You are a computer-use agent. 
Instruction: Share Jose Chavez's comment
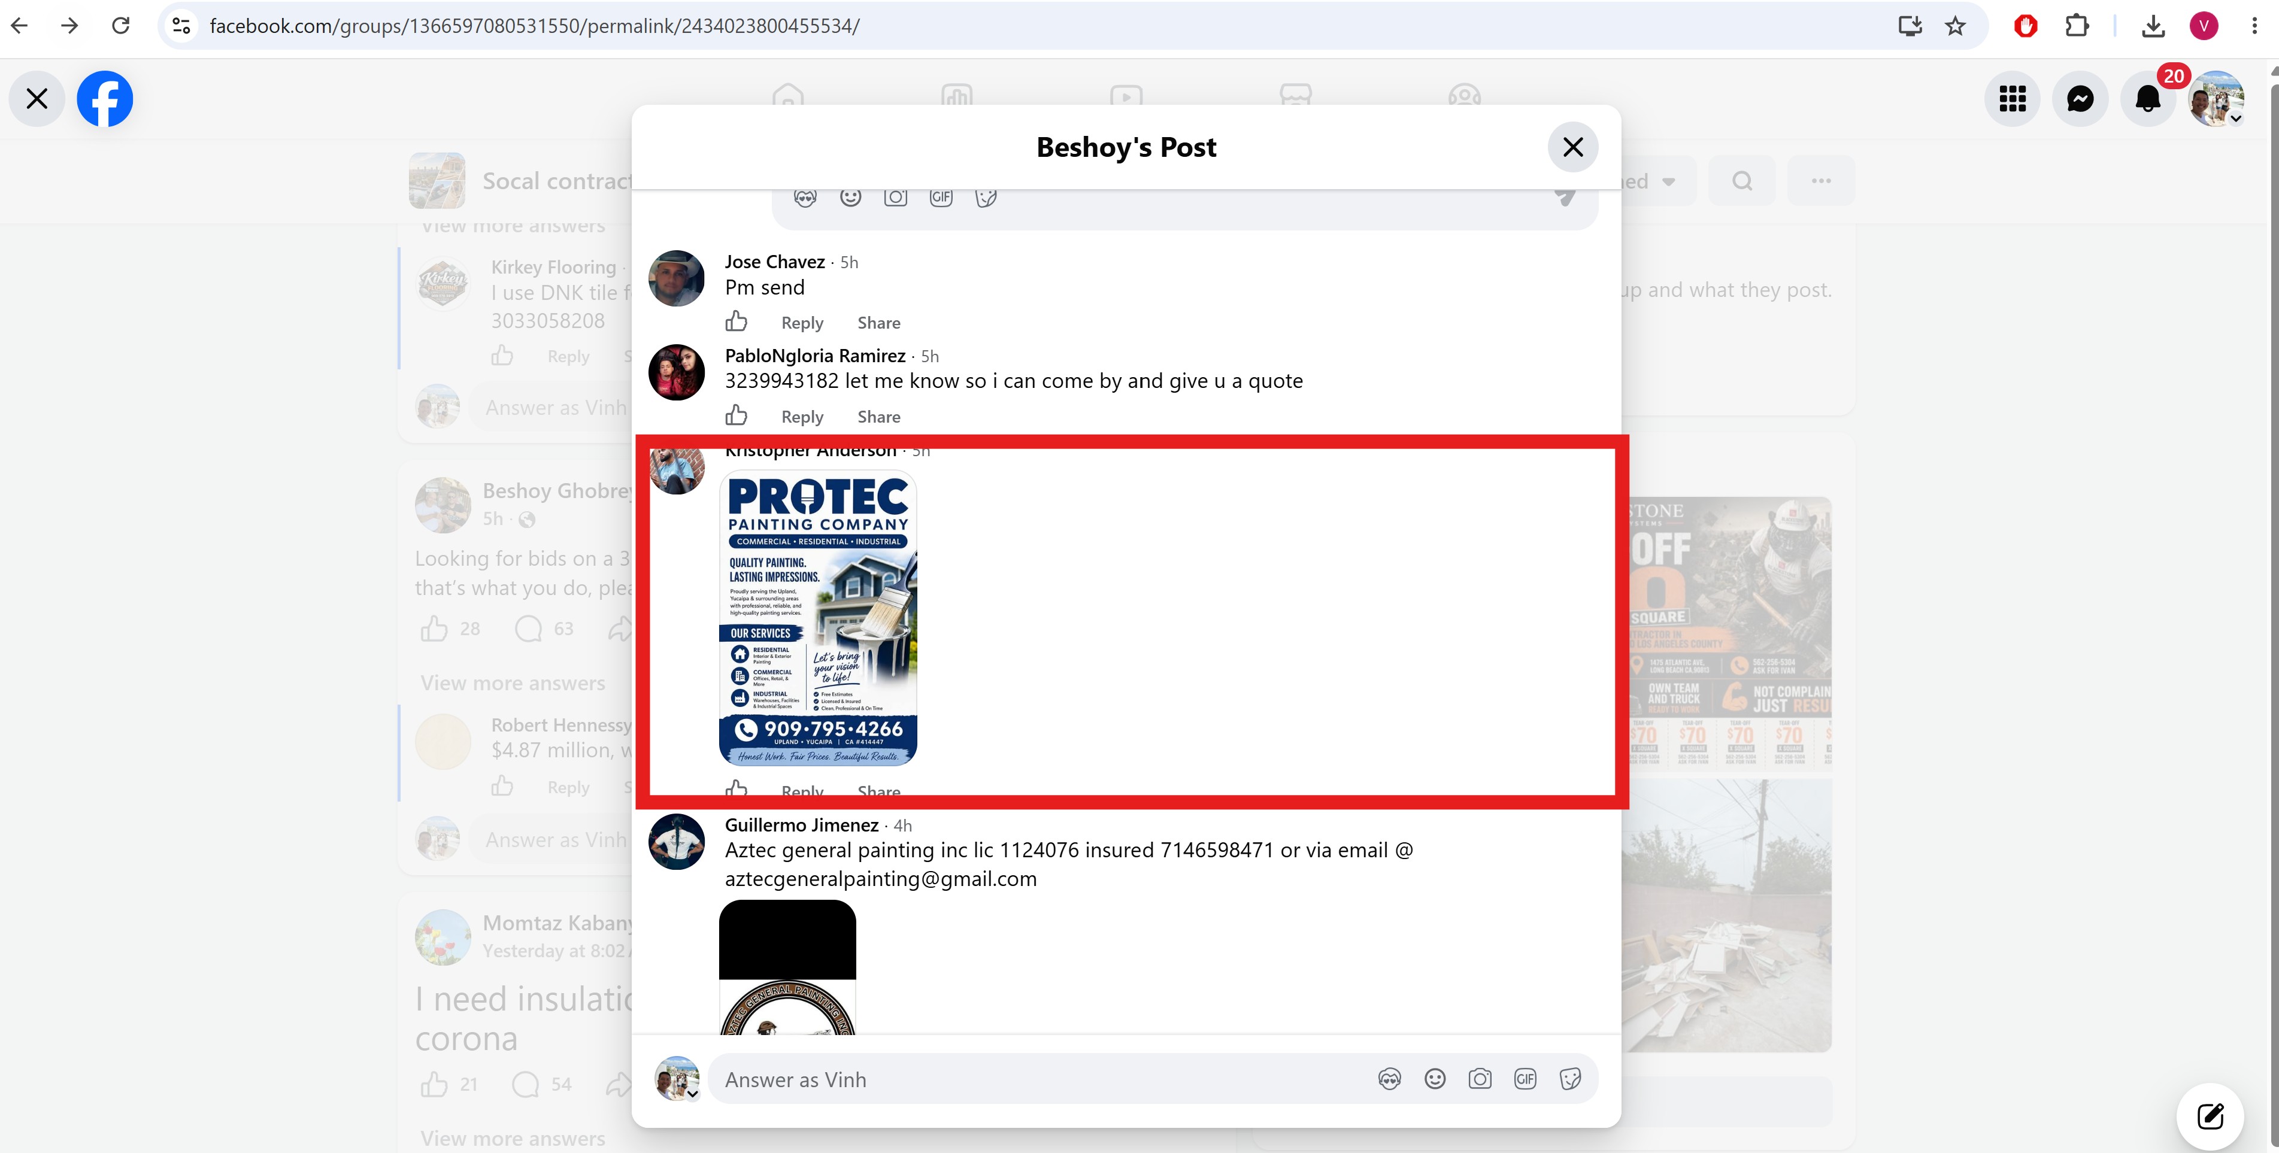(x=878, y=323)
